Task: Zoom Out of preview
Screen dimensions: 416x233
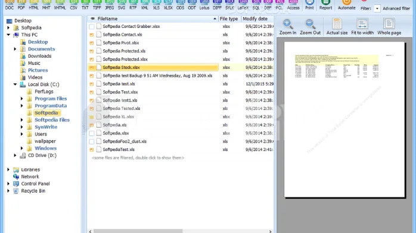Action: point(310,27)
